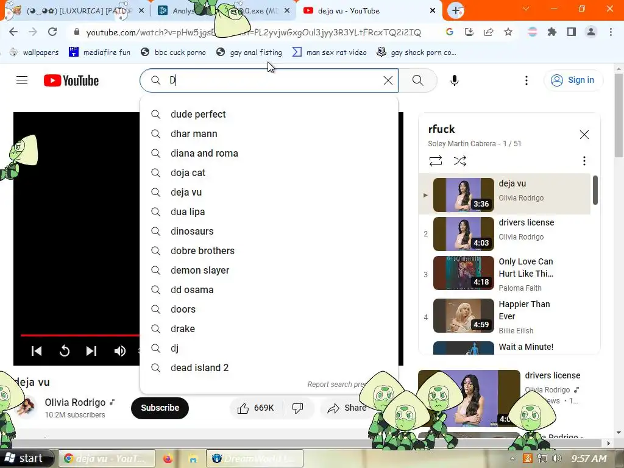The image size is (624, 468).
Task: Choose the "dua lipa" suggestion
Action: [269, 211]
